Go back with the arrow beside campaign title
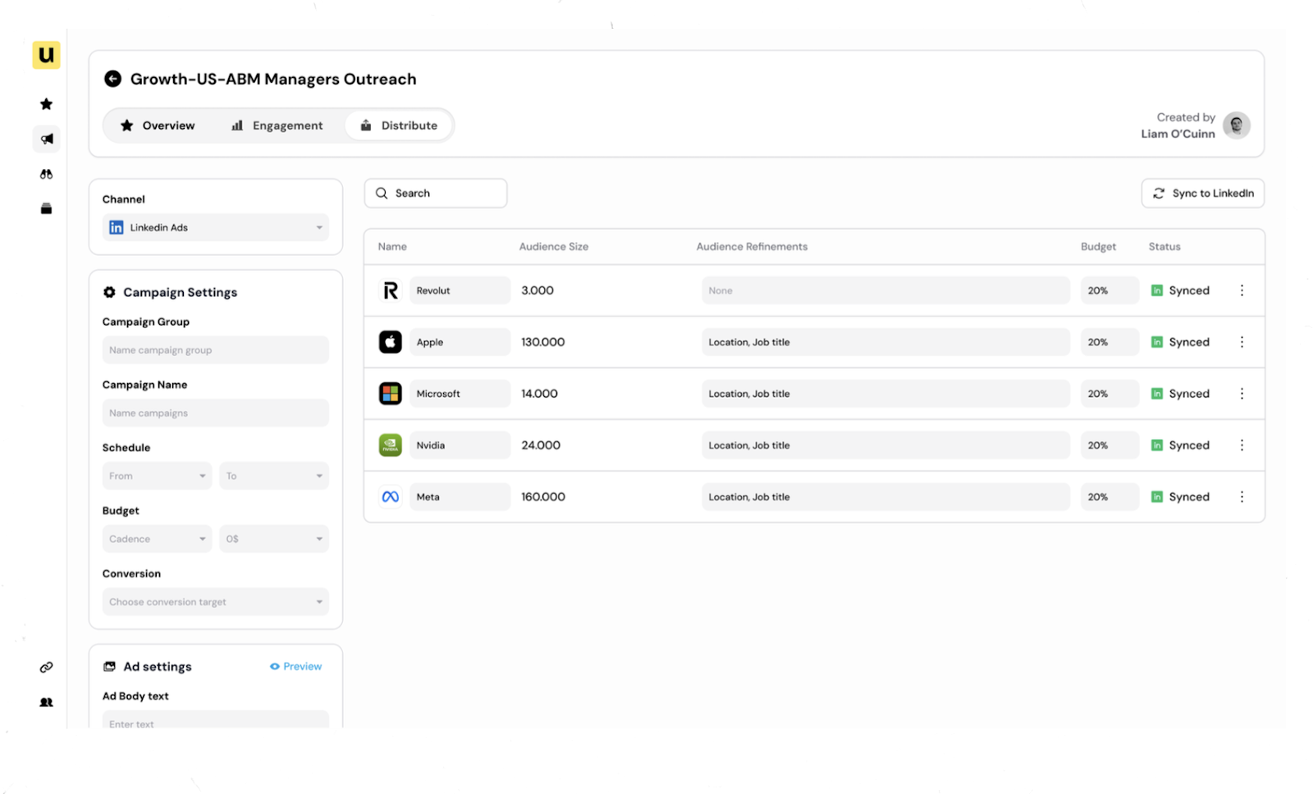 tap(113, 79)
